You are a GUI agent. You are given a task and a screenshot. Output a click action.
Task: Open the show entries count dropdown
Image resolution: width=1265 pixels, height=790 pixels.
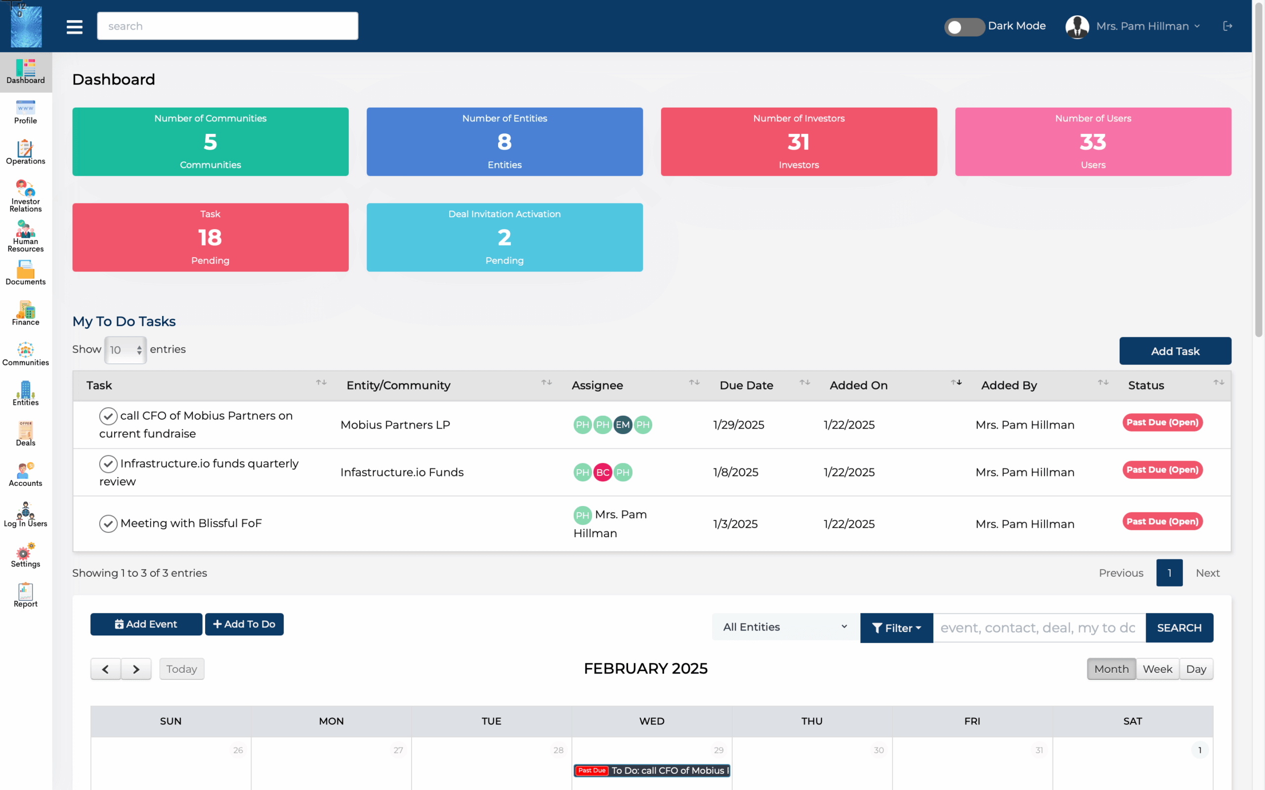[126, 350]
